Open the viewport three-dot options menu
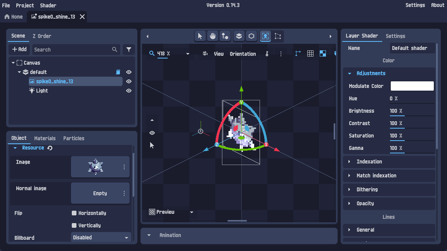This screenshot has width=447, height=251. [281, 54]
